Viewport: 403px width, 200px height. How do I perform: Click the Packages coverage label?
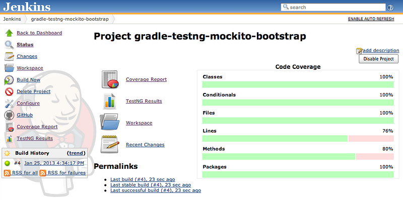click(215, 167)
